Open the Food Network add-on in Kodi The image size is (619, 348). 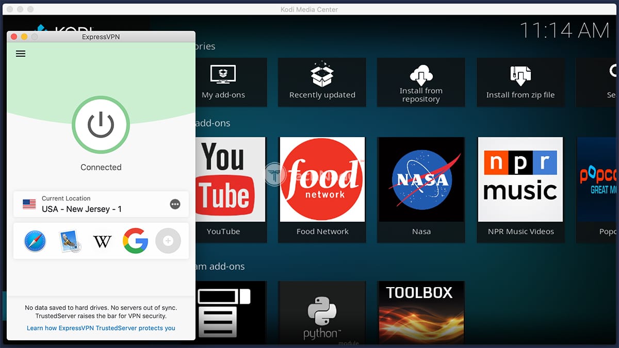(x=322, y=189)
